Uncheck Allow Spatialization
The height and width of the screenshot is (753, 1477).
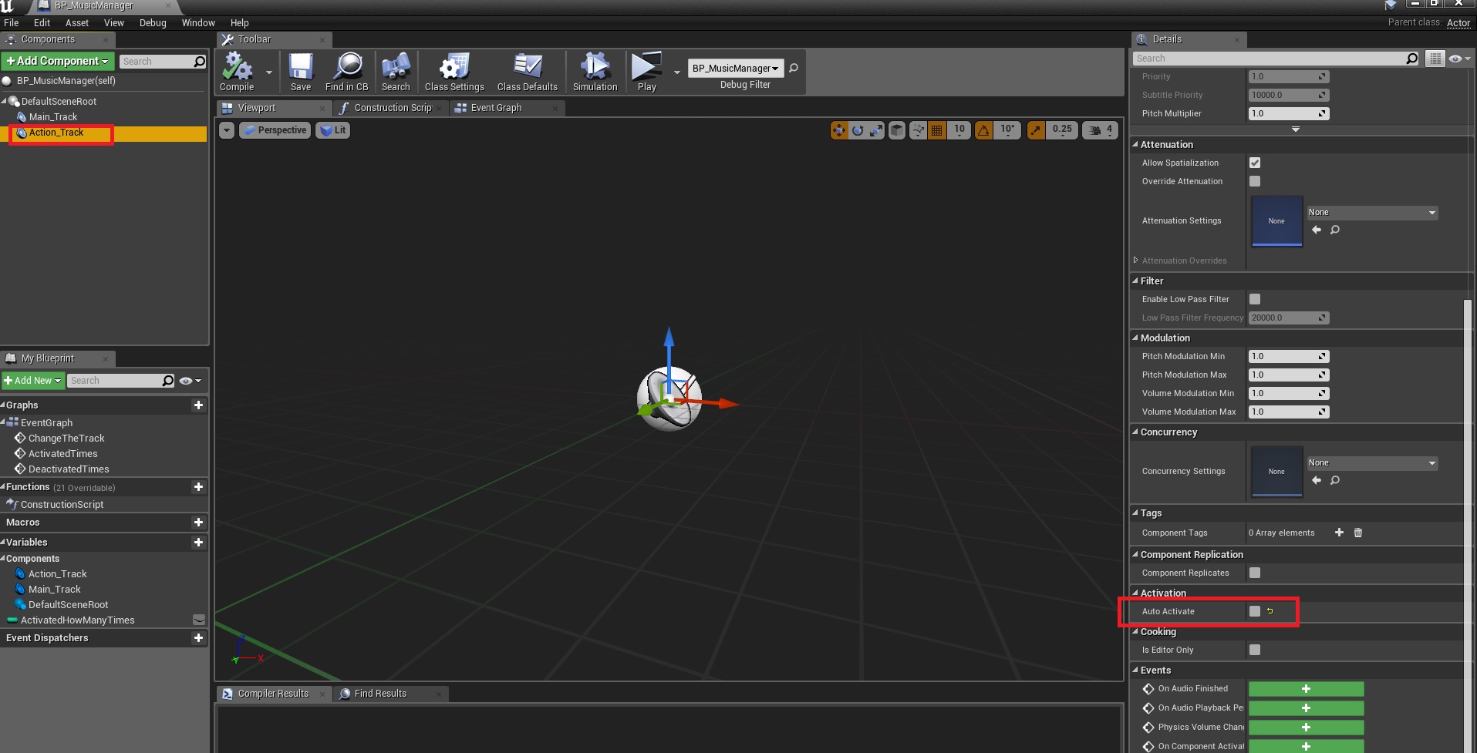coord(1255,163)
